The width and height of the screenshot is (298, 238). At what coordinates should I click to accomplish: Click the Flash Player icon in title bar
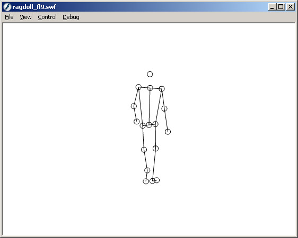7,7
